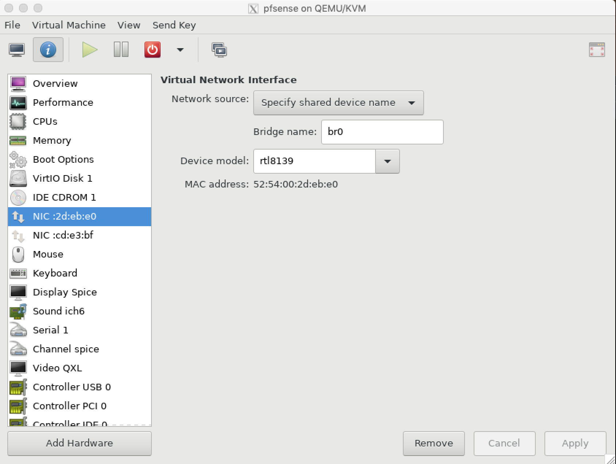Select IDE CDROM 1 entry
The width and height of the screenshot is (616, 464).
(80, 197)
